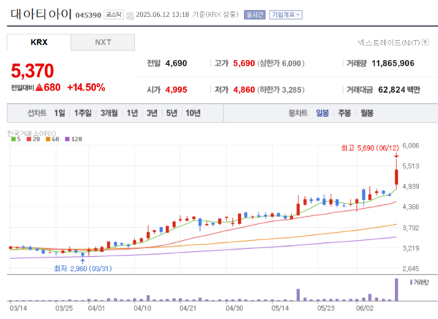Select the 주봉 weekly candle chart

click(x=345, y=113)
